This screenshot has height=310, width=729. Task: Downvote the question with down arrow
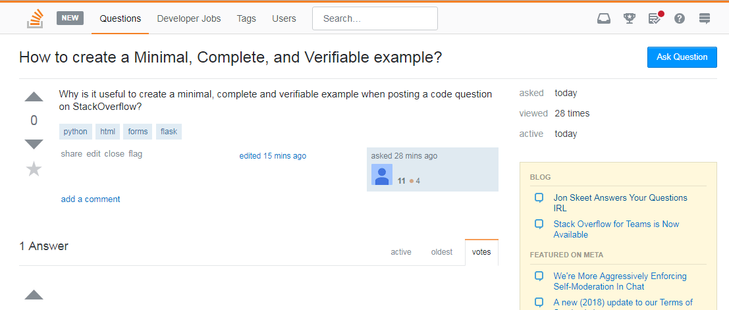(34, 144)
